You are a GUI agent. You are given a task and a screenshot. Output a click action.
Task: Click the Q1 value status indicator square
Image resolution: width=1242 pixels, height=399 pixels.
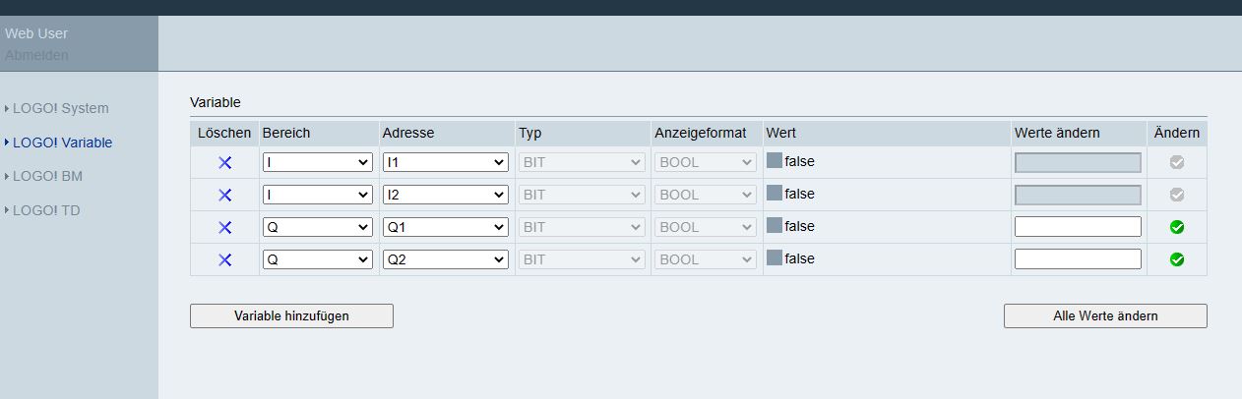coord(775,226)
